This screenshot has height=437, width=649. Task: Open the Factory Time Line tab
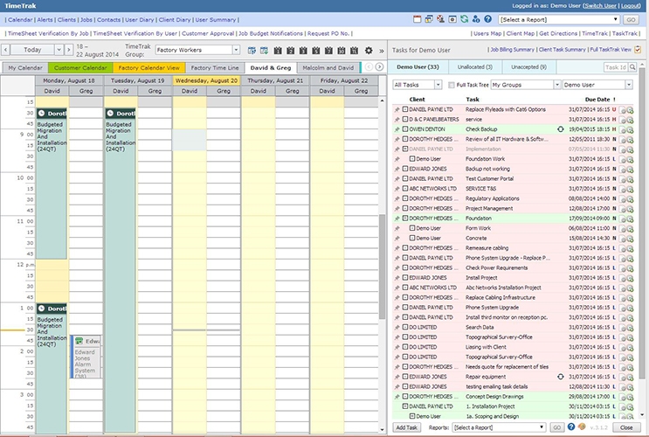[215, 67]
